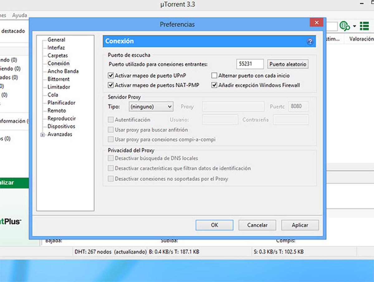Viewport: 374px width, 282px height.
Task: Expand the Avanzadas tree node
Action: point(42,134)
